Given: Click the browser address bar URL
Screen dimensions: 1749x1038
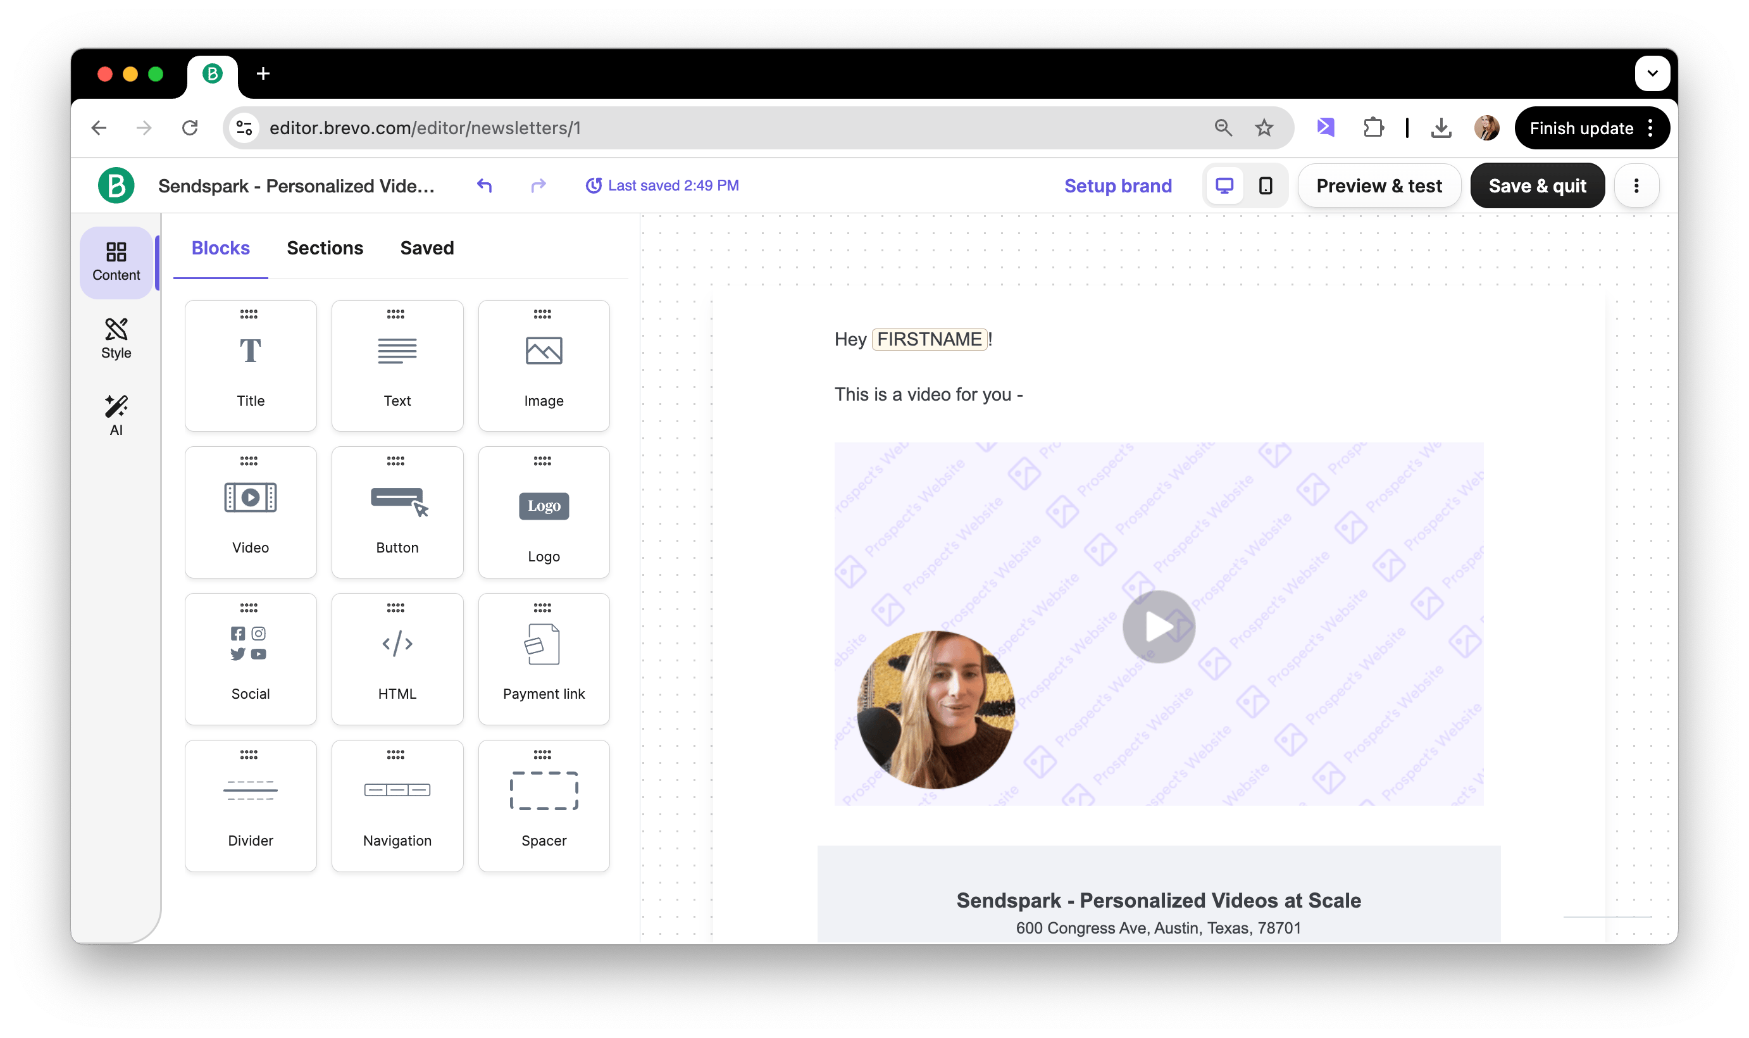Looking at the screenshot, I should click(x=425, y=128).
